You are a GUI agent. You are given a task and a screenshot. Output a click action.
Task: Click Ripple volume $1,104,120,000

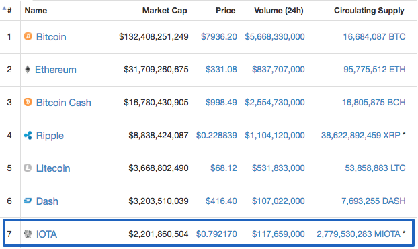tap(275, 136)
